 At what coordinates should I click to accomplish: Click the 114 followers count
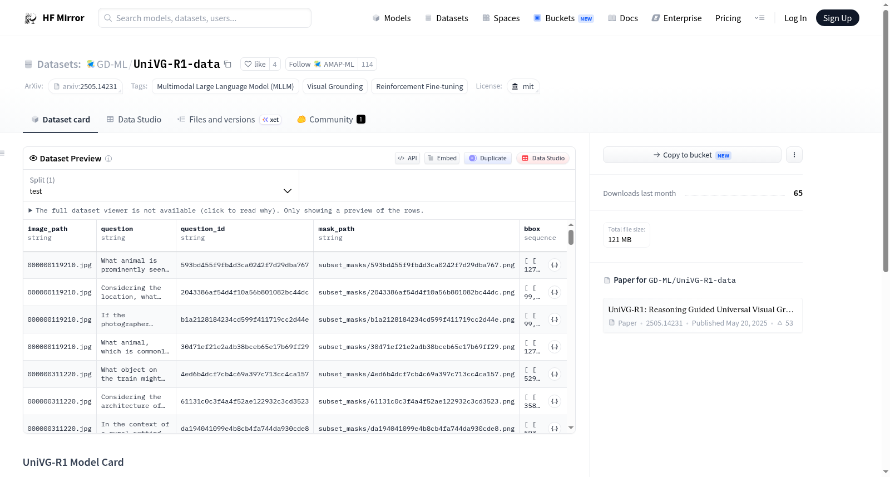click(367, 64)
